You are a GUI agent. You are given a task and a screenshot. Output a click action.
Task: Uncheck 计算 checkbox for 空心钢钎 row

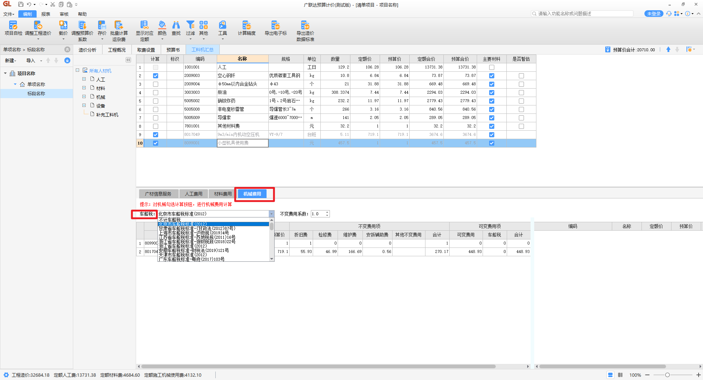tap(156, 76)
